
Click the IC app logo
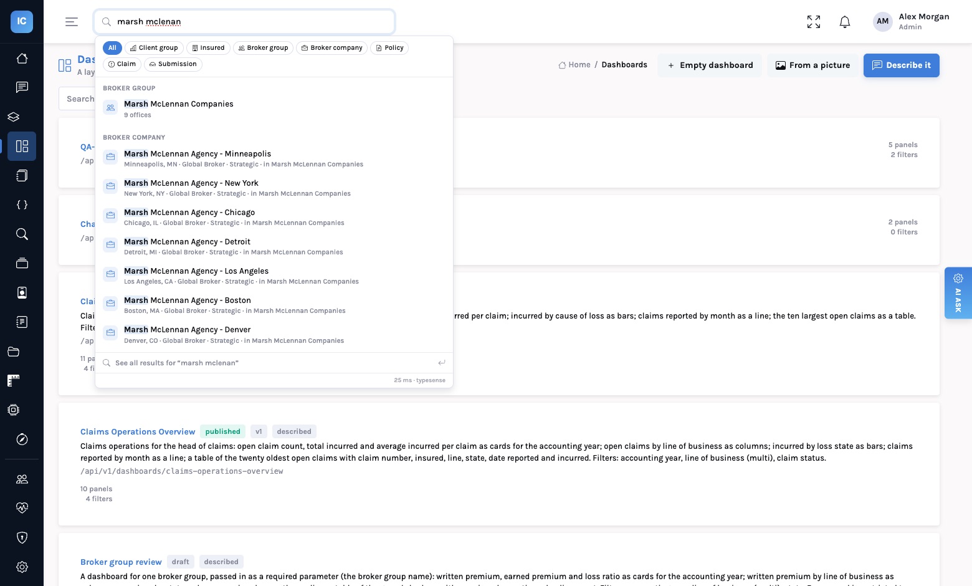click(22, 21)
